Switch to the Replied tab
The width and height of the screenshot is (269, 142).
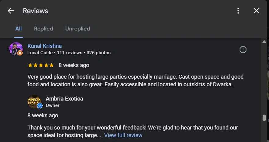[43, 29]
